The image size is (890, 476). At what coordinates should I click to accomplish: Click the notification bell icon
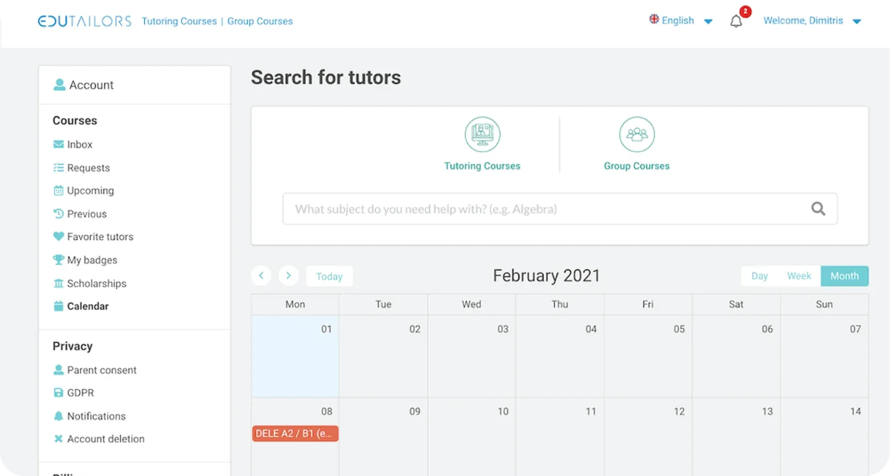coord(736,21)
